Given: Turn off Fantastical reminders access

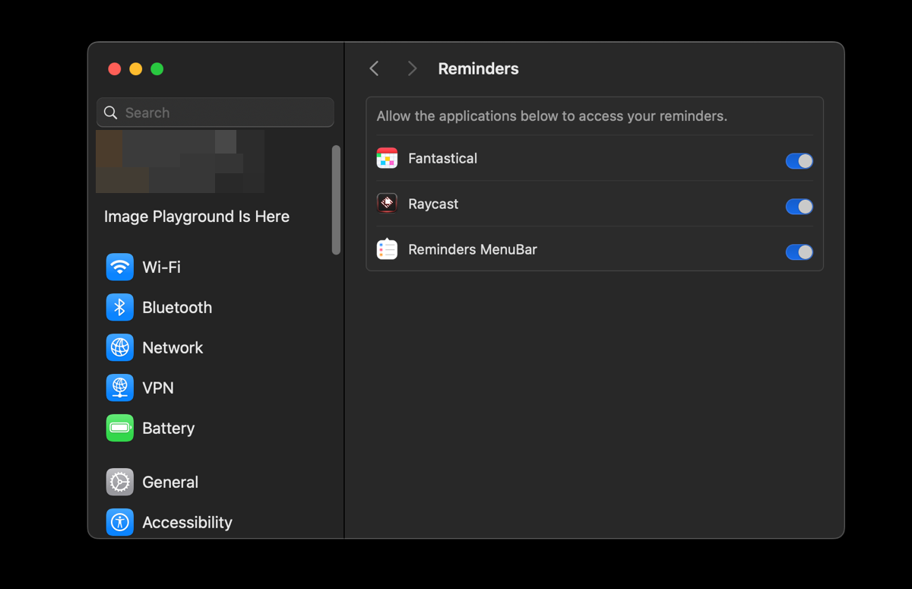Looking at the screenshot, I should click(x=799, y=160).
